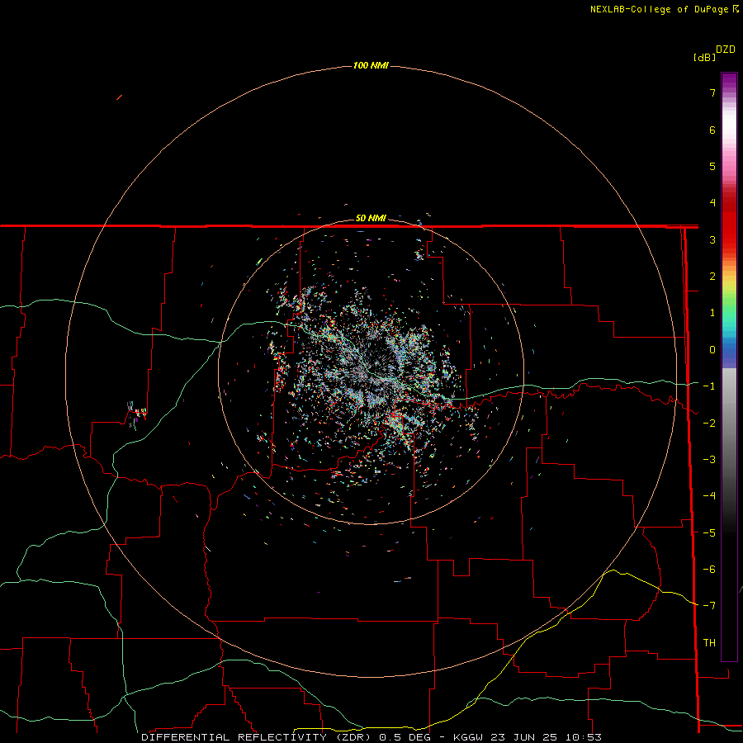The height and width of the screenshot is (743, 743).
Task: Click the isolated echo cluster west of the radar
Action: coord(136,414)
